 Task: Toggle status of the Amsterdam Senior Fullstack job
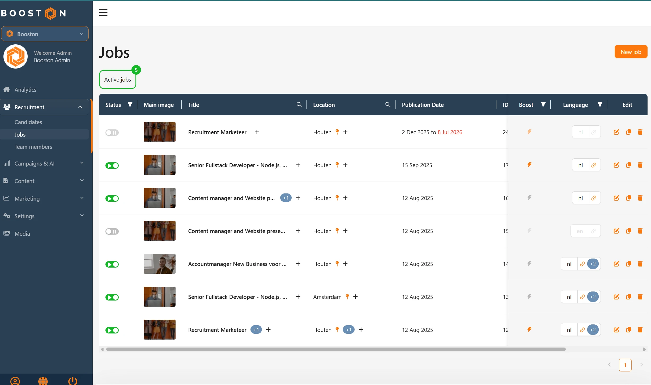click(x=112, y=297)
